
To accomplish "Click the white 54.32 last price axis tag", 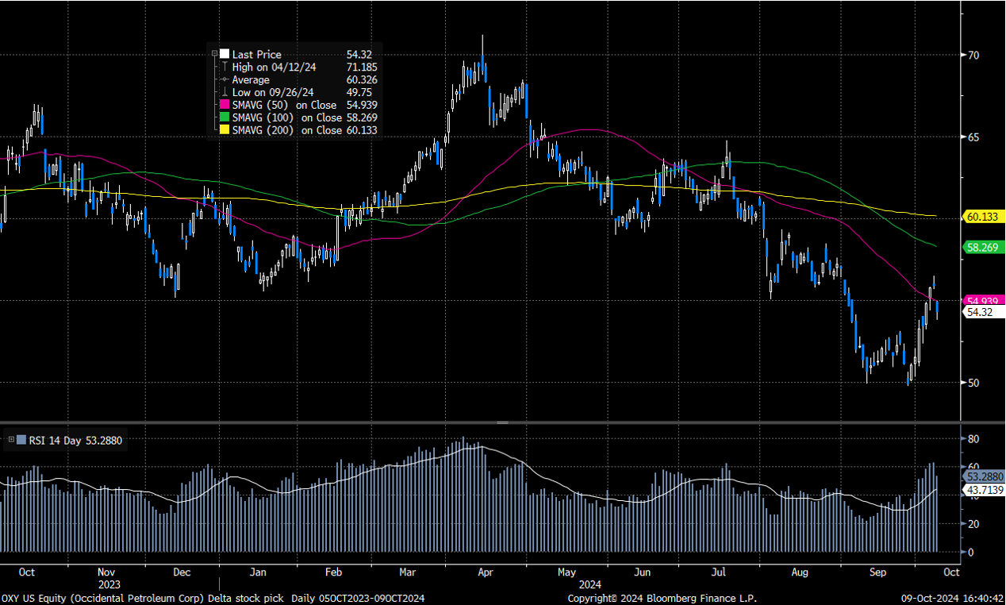I will 981,313.
